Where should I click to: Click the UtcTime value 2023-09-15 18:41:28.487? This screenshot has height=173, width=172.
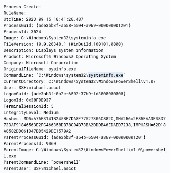coord(55,19)
